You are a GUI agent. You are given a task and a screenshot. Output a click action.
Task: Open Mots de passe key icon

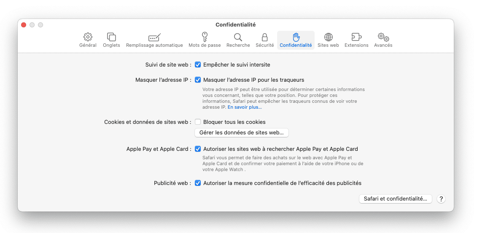(x=205, y=37)
